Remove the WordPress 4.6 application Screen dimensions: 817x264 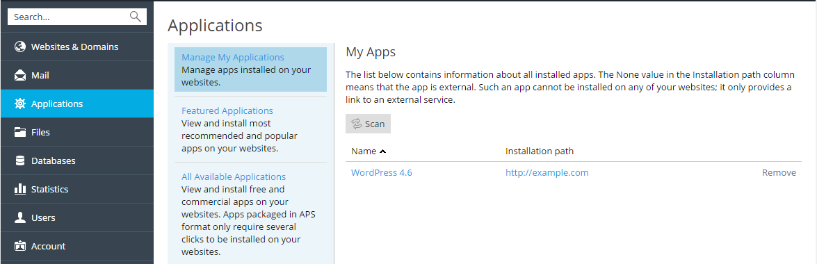point(779,173)
